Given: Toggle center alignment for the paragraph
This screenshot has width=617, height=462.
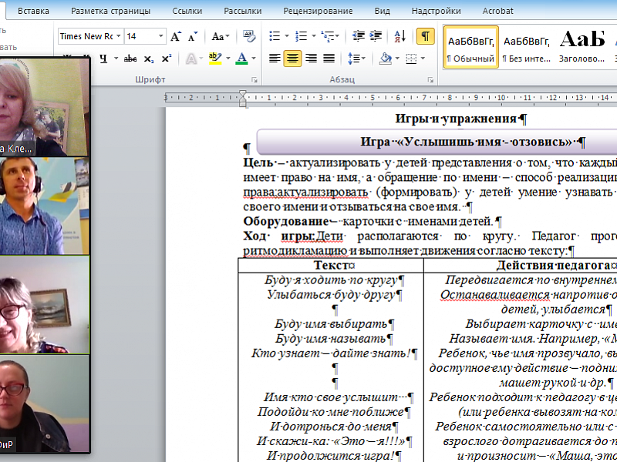Looking at the screenshot, I should point(292,59).
